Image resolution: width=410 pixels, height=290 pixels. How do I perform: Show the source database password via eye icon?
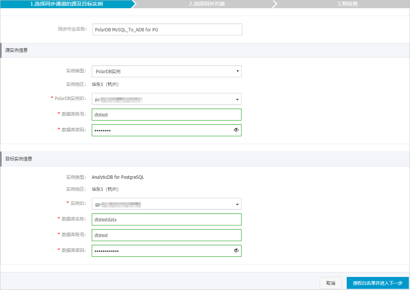(236, 130)
